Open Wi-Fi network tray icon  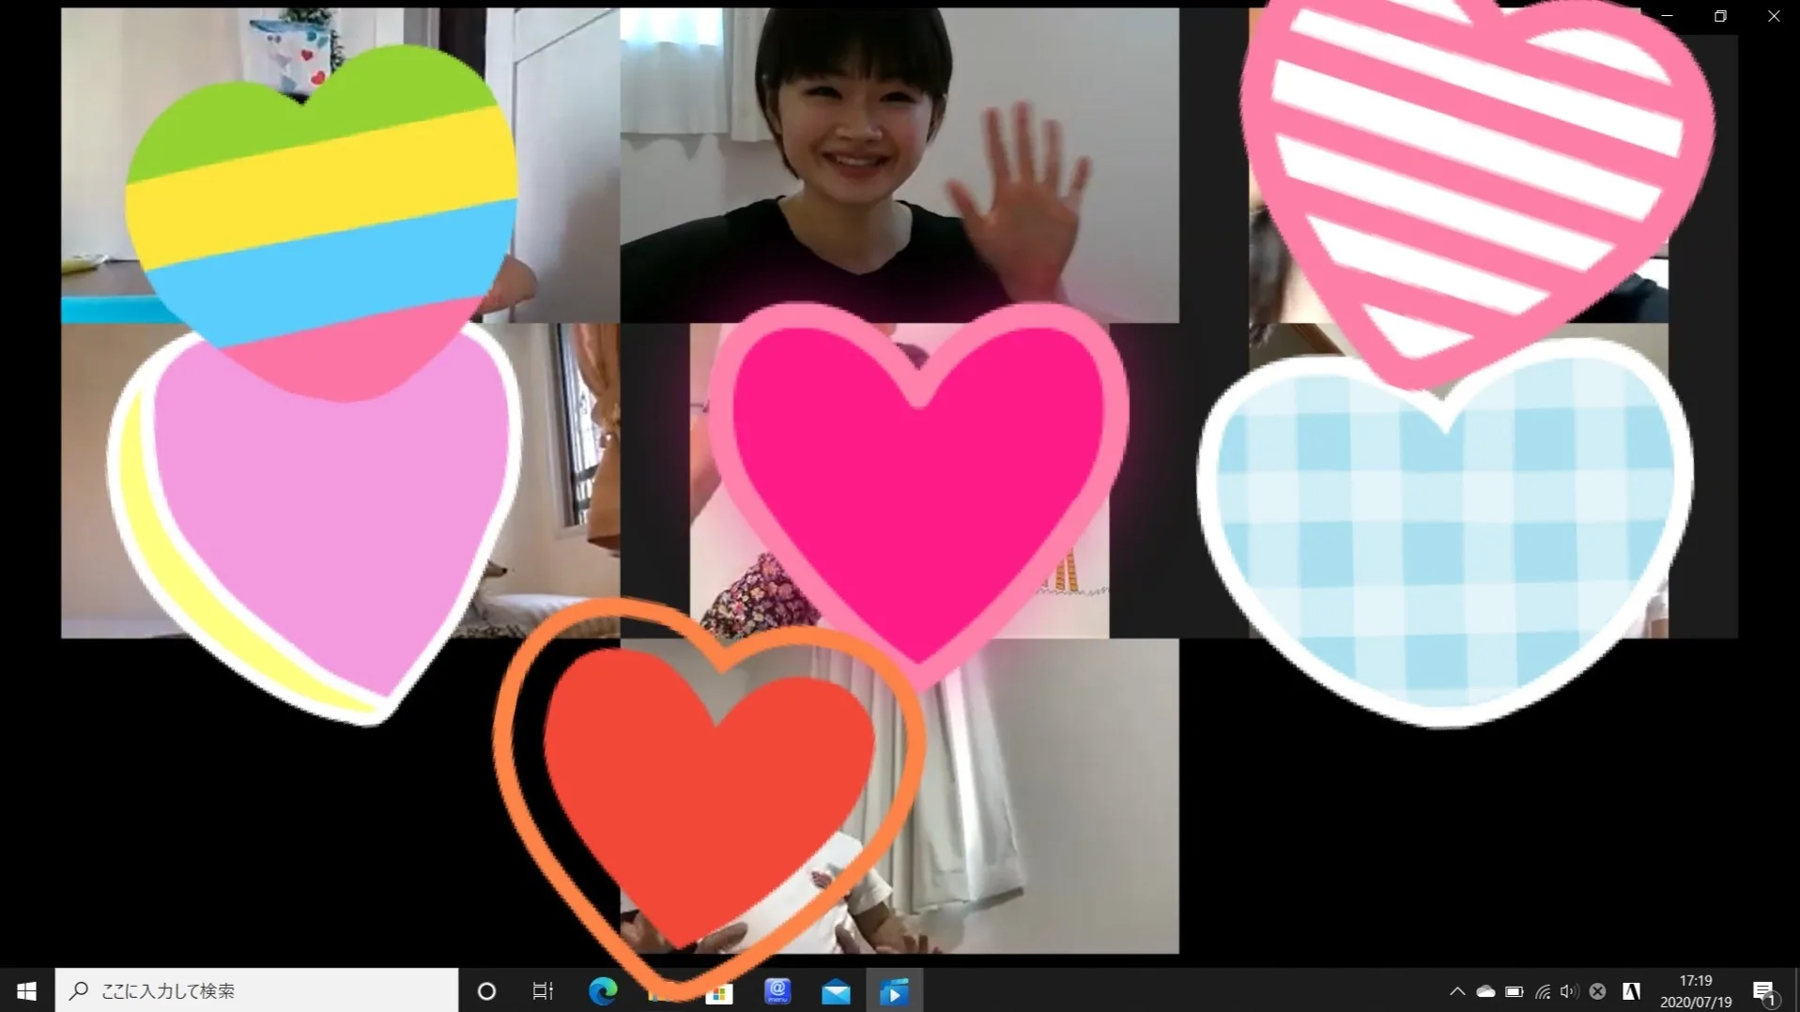tap(1542, 991)
